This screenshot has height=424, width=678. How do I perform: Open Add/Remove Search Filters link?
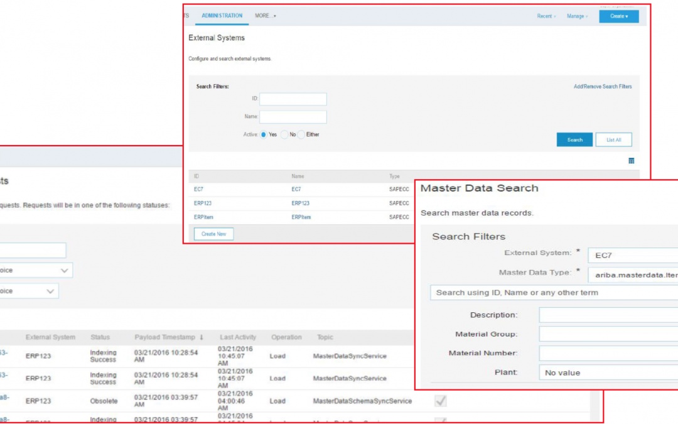(602, 87)
